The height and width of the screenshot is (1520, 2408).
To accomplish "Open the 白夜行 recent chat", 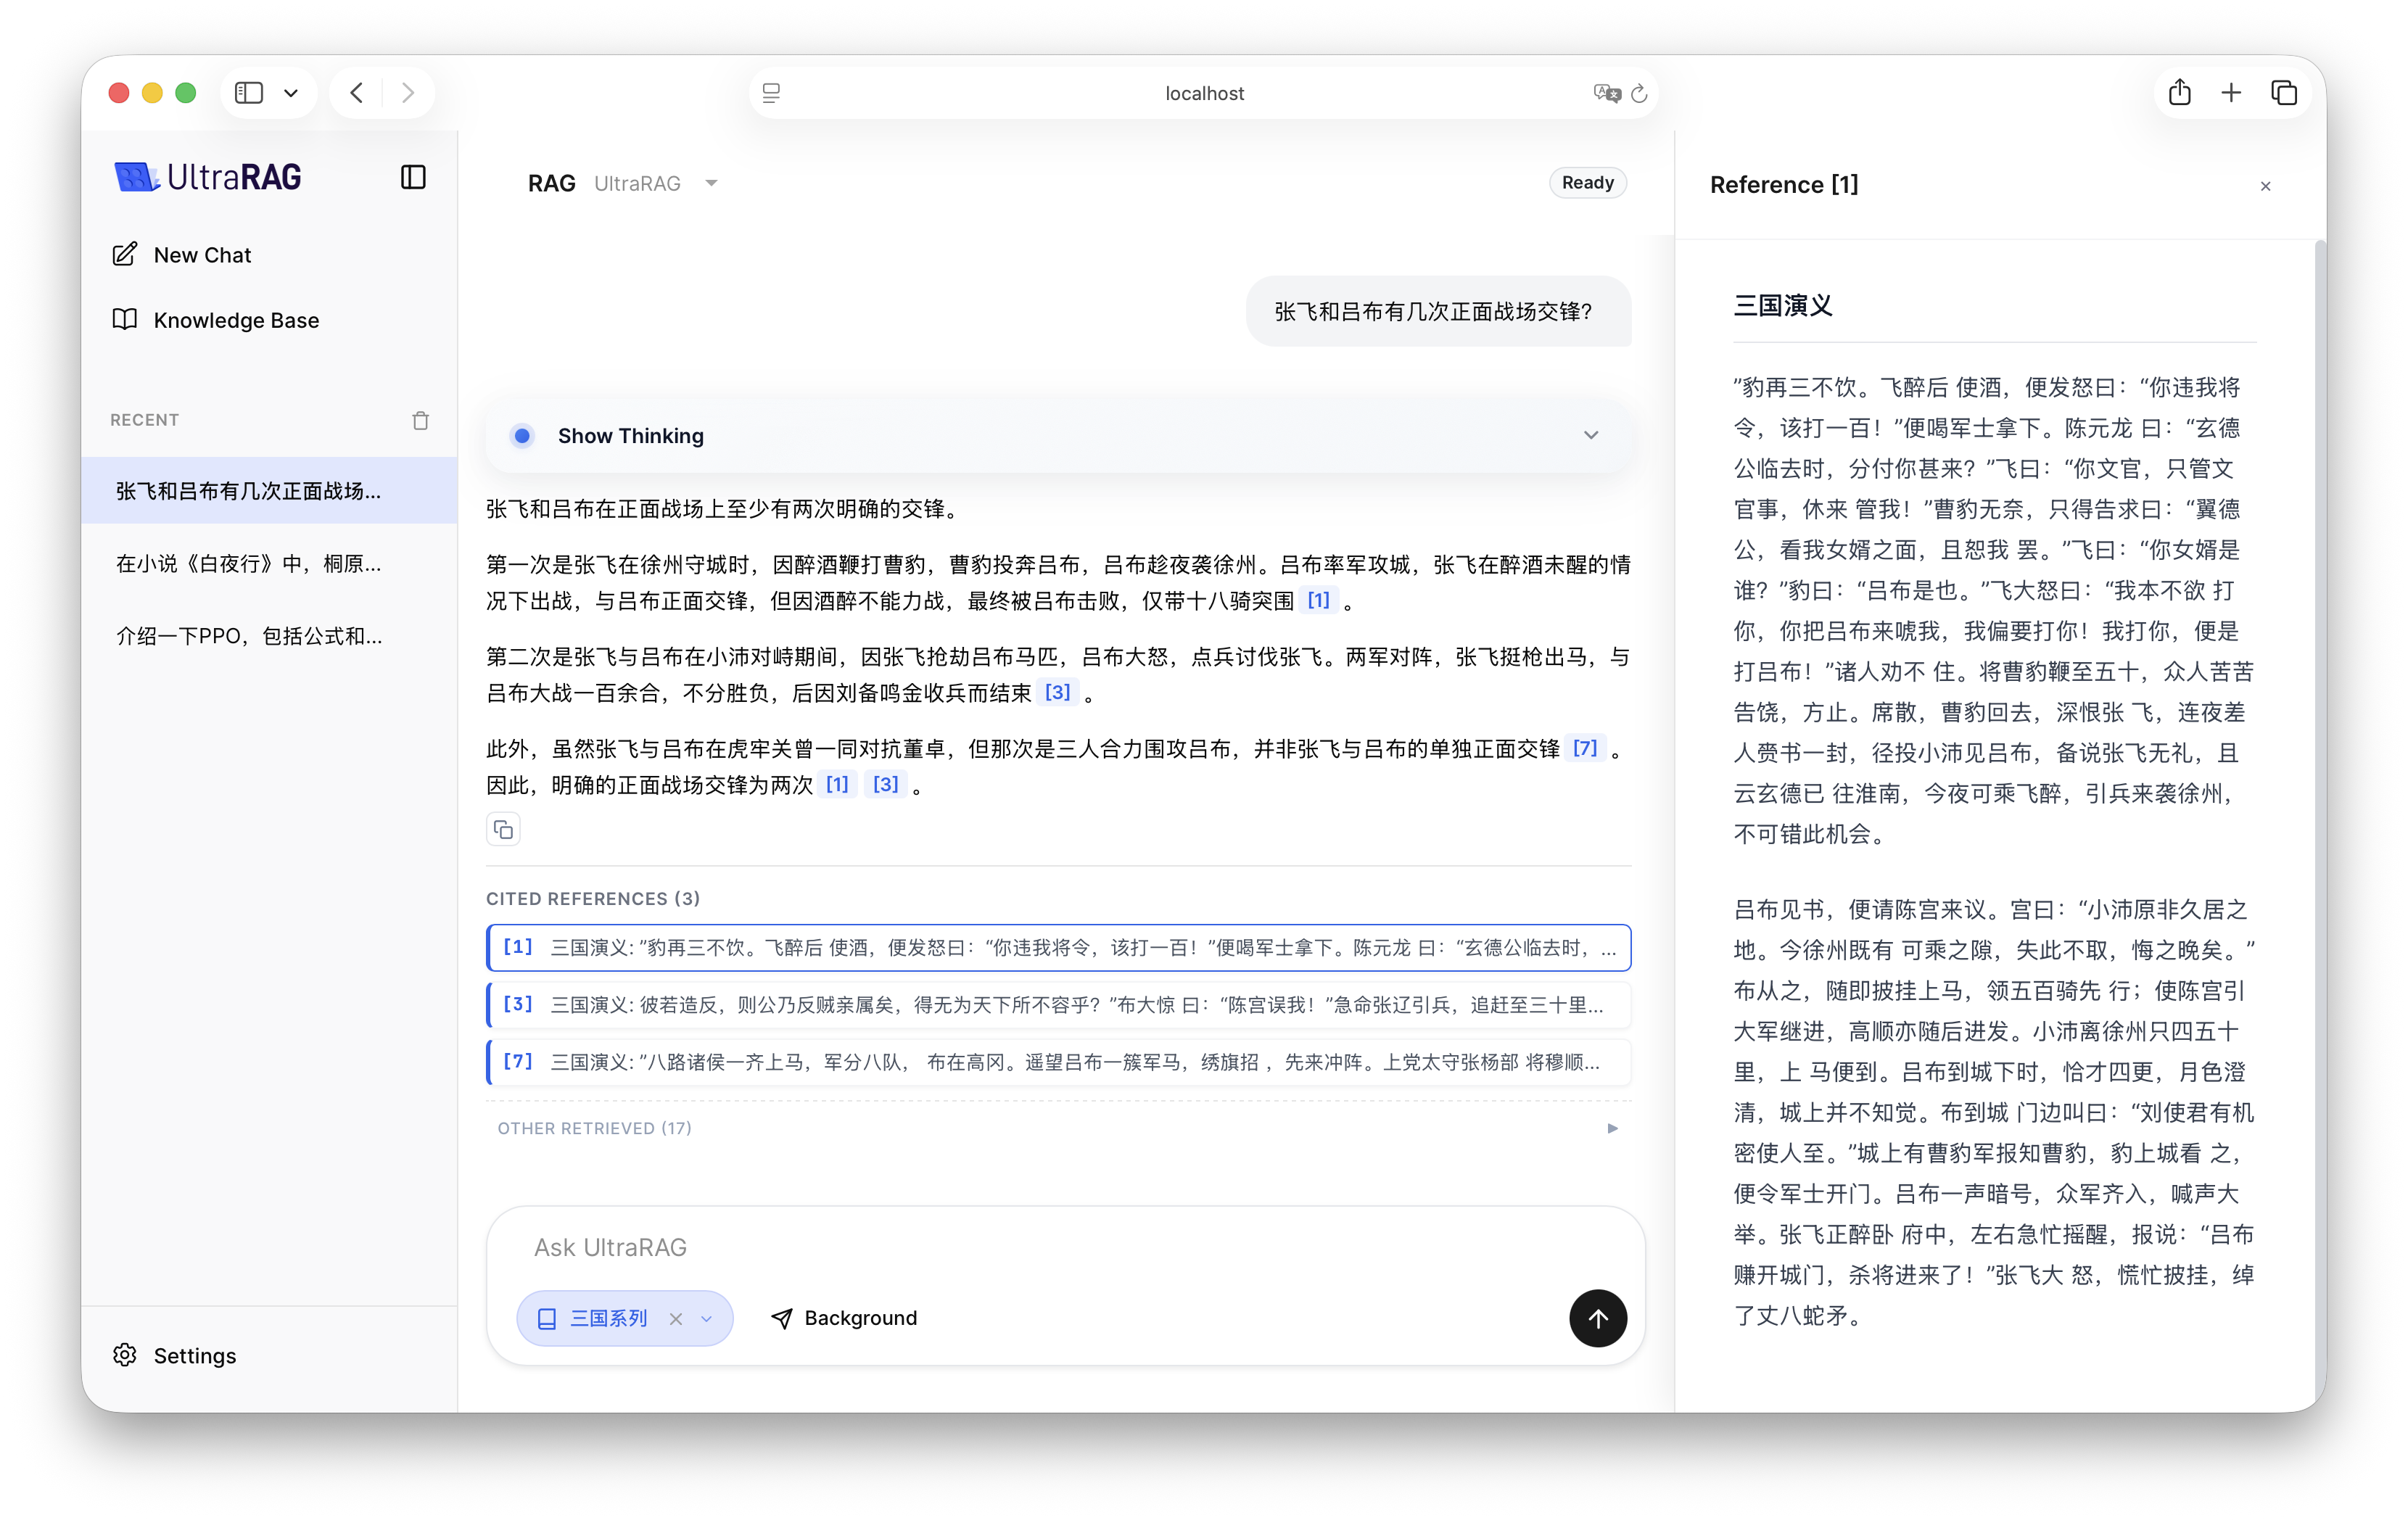I will coord(248,564).
